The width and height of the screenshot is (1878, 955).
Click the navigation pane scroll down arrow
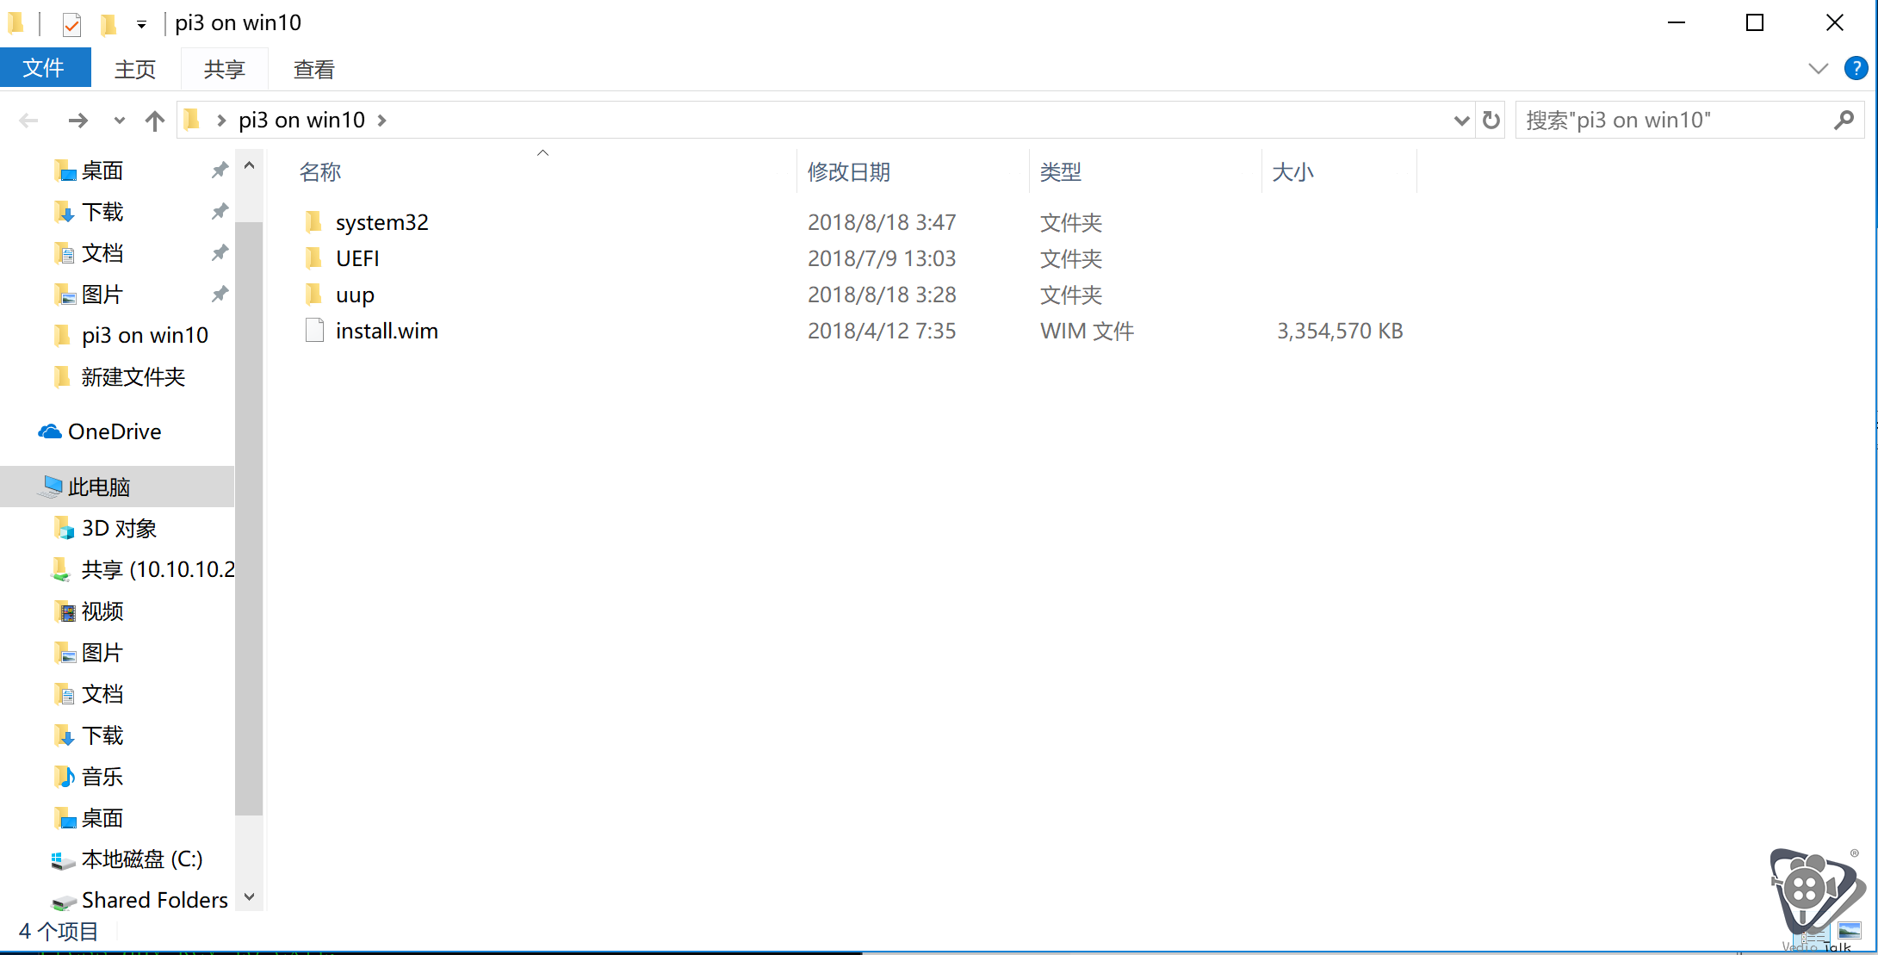(250, 897)
